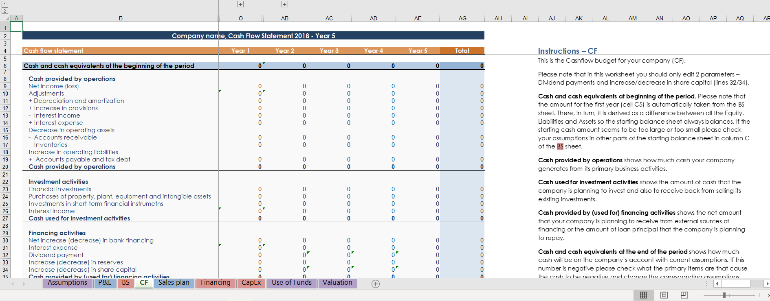Viewport: 770px width, 301px height.
Task: Select column AK header
Action: [579, 18]
